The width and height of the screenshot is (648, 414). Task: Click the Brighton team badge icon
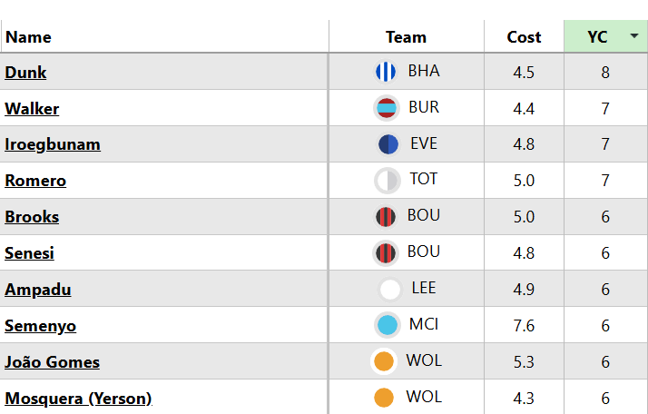386,72
